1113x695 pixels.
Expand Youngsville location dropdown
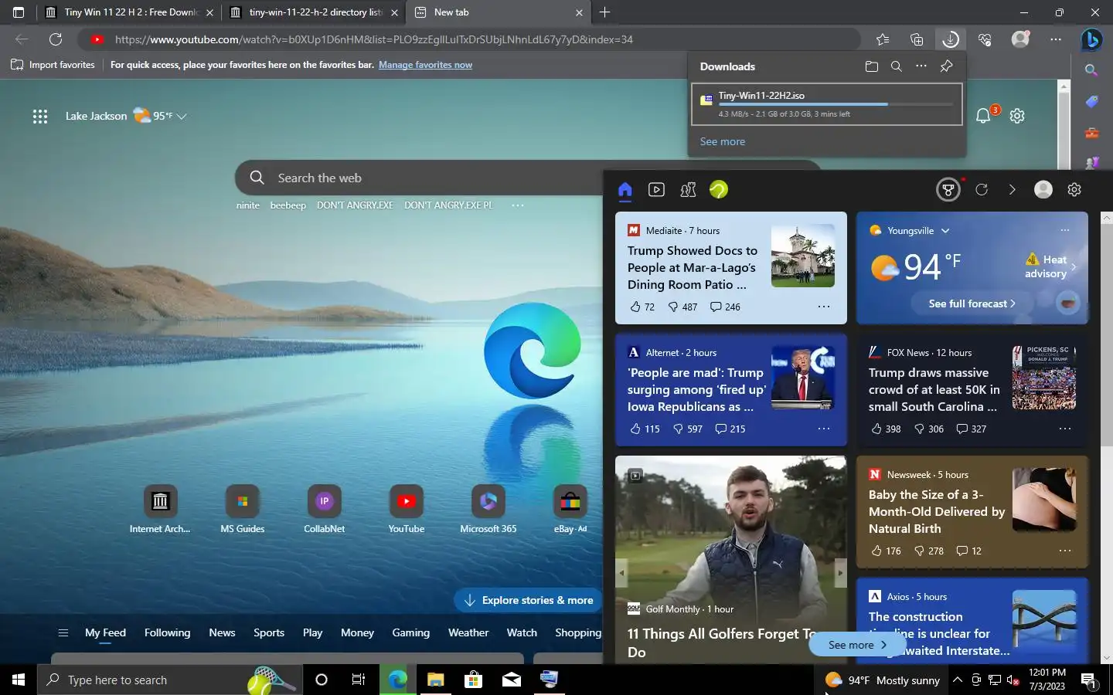point(945,231)
